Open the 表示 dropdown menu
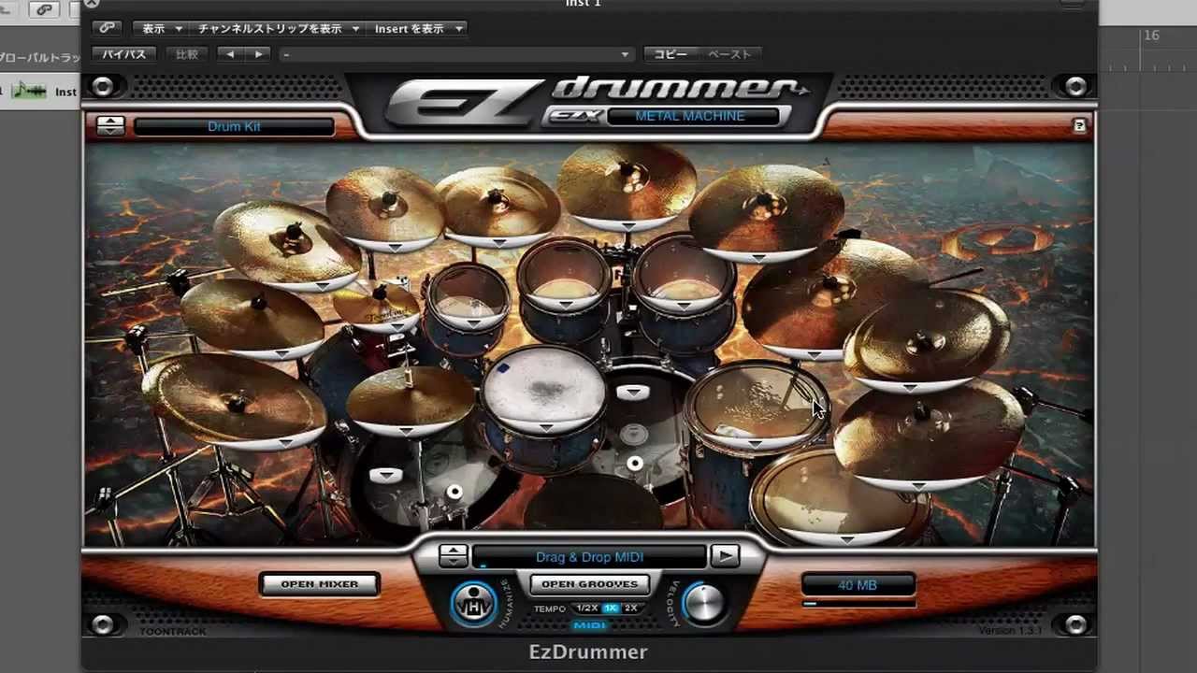1197x673 pixels. (161, 29)
